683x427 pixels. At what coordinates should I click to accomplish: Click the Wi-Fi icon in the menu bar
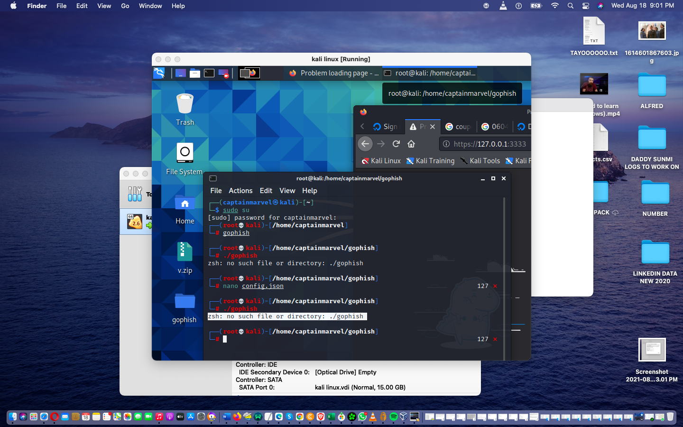554,6
